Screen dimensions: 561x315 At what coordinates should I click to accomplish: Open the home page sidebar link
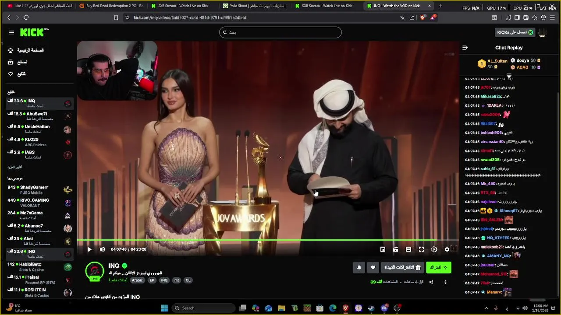[26, 50]
